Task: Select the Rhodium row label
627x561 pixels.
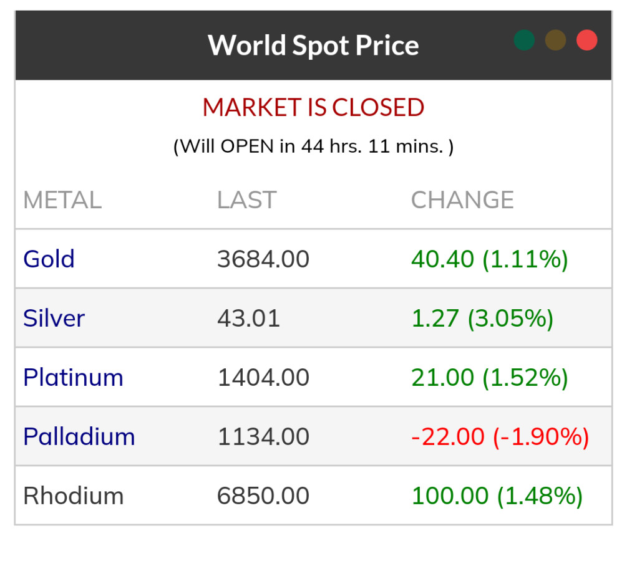Action: pos(73,496)
